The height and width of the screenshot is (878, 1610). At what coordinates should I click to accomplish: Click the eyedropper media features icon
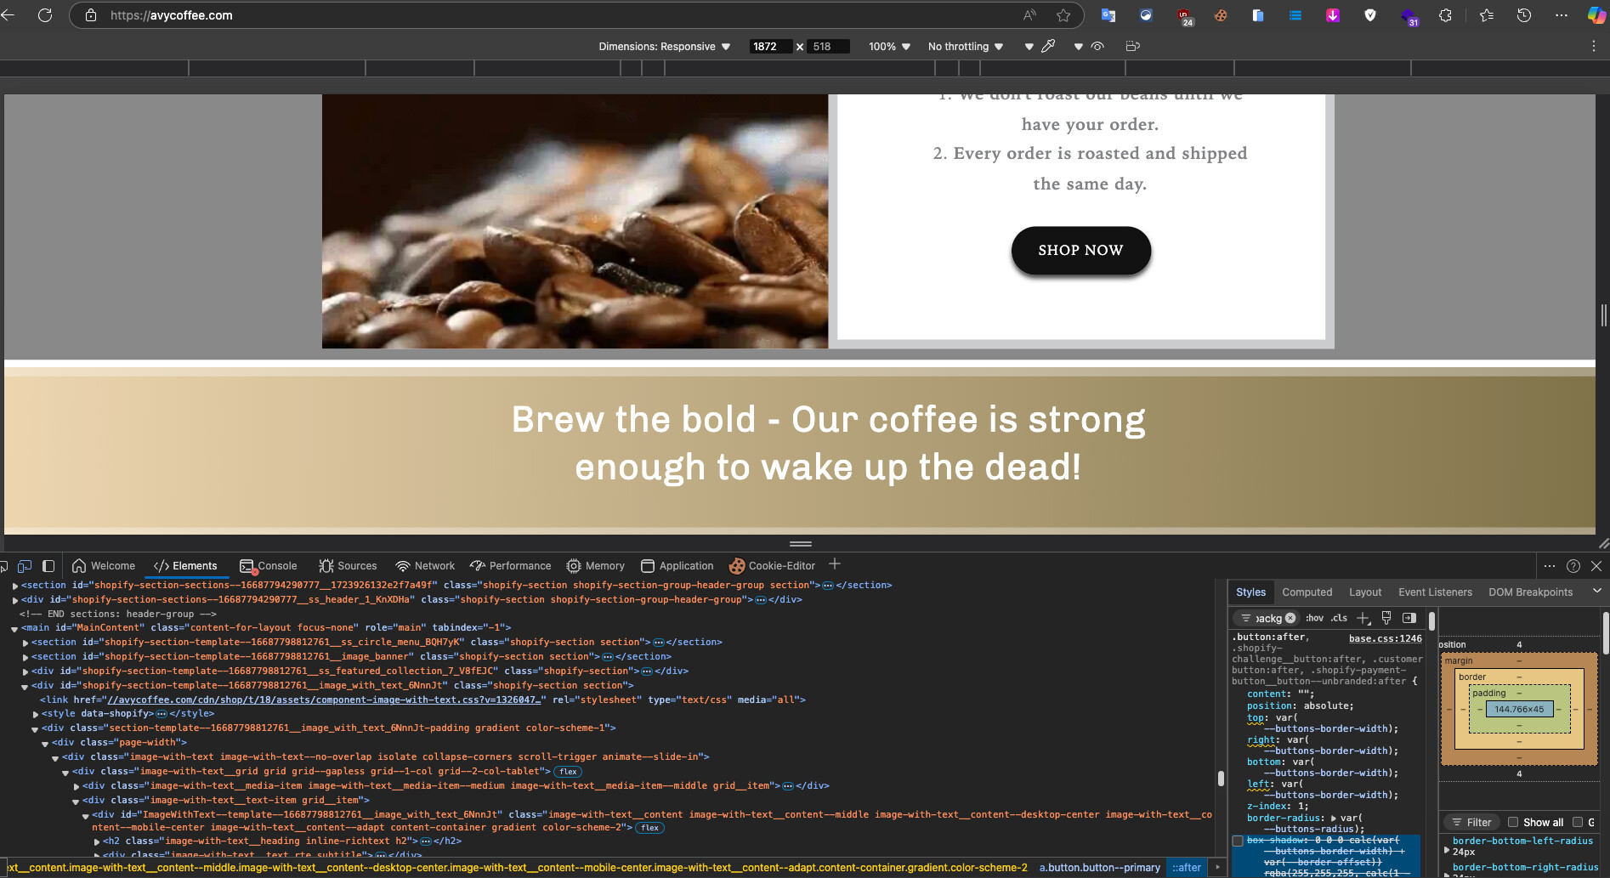click(1048, 47)
